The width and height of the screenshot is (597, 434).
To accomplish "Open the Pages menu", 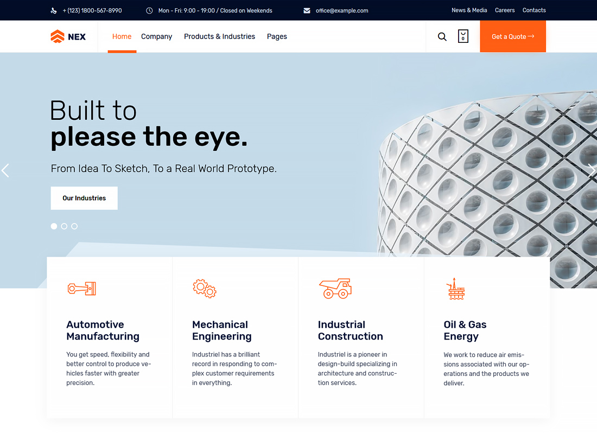I will tap(277, 36).
